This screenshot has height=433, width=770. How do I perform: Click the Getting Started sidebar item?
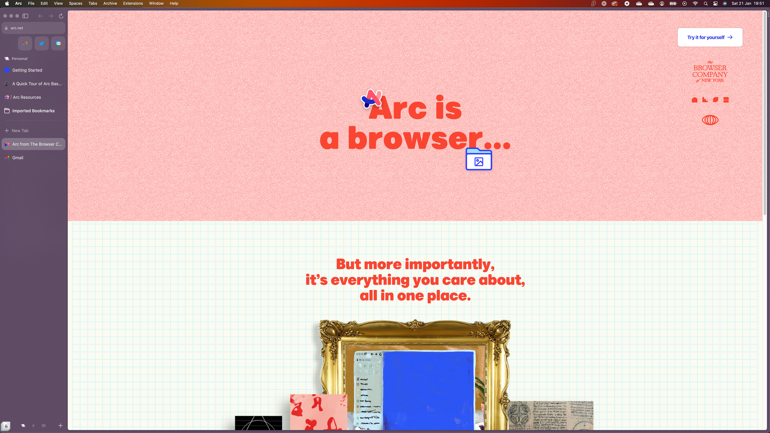pyautogui.click(x=27, y=70)
